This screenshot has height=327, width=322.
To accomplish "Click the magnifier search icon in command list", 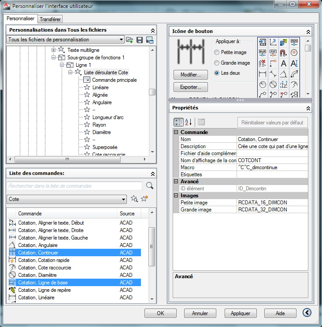I will pos(149,185).
